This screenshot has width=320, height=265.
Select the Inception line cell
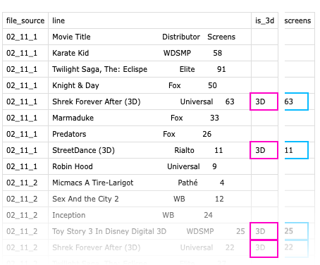tap(149, 215)
